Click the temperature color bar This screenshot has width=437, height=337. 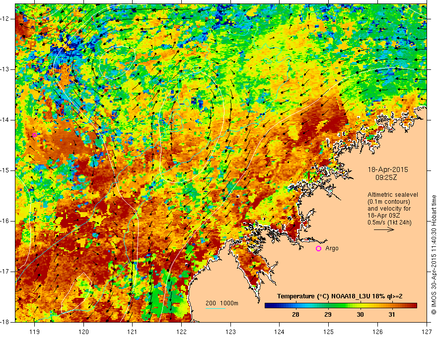point(341,305)
